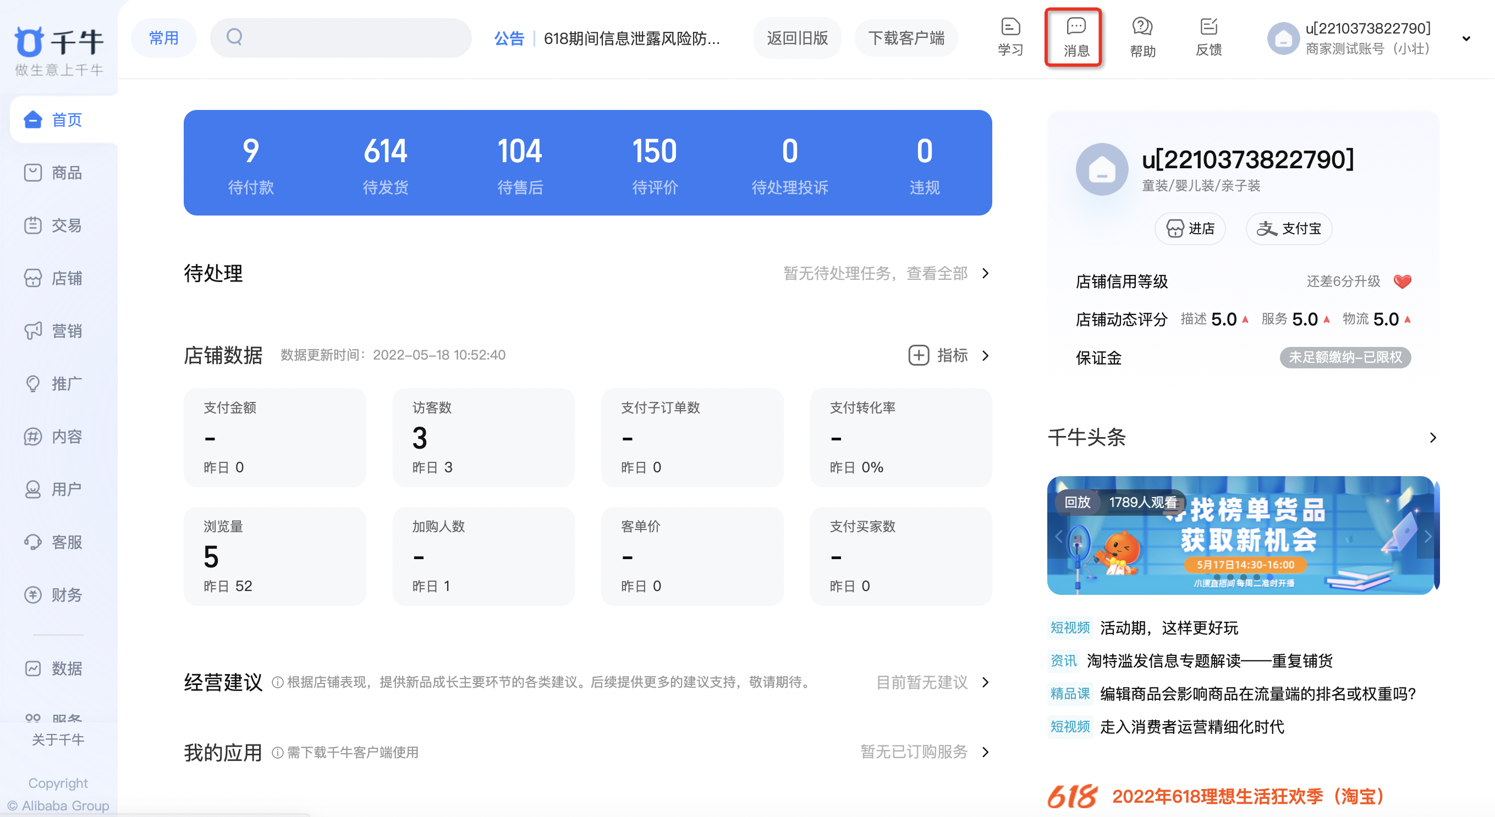Expand 指标 chevron arrow

[x=985, y=355]
